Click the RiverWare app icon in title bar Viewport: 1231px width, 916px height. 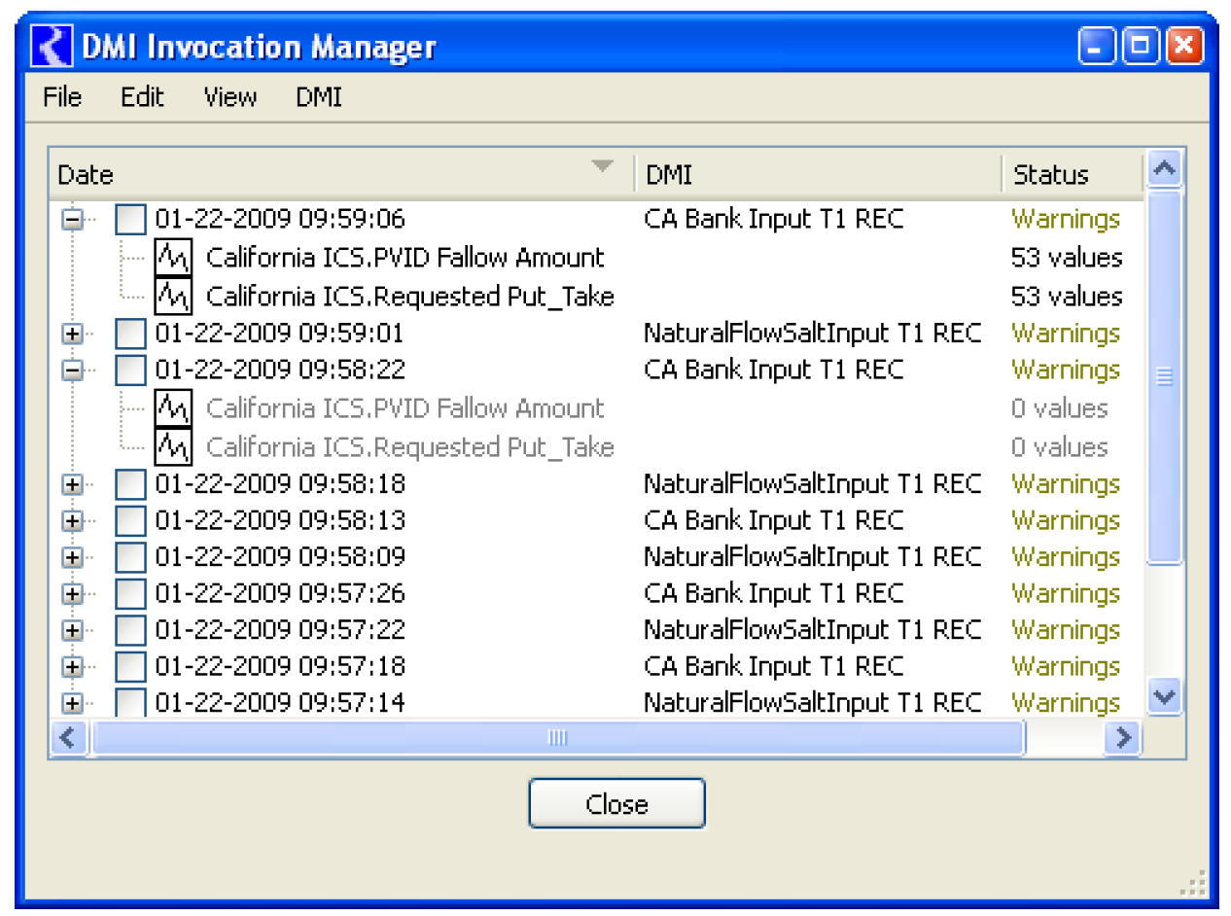(x=50, y=46)
